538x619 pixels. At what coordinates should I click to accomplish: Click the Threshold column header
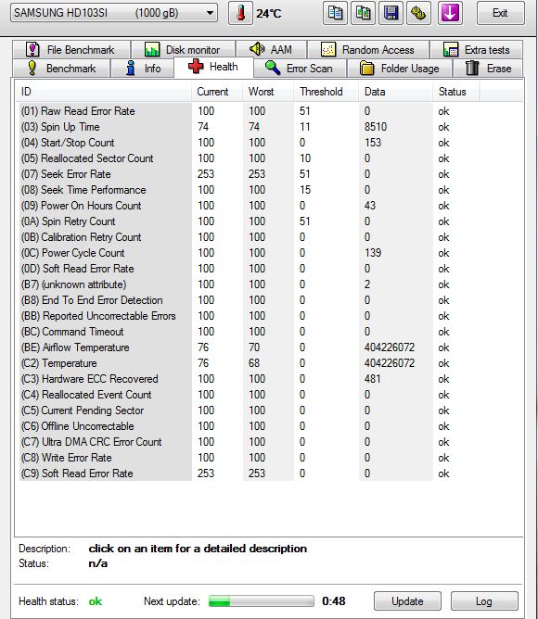pyautogui.click(x=326, y=92)
